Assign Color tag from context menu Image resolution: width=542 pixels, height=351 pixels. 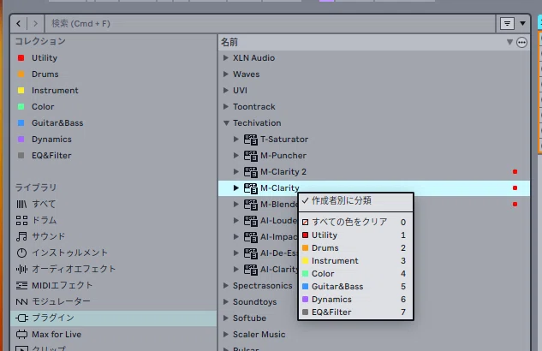[355, 273]
